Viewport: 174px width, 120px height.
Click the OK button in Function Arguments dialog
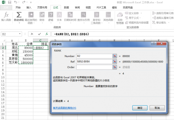[x=140, y=108]
